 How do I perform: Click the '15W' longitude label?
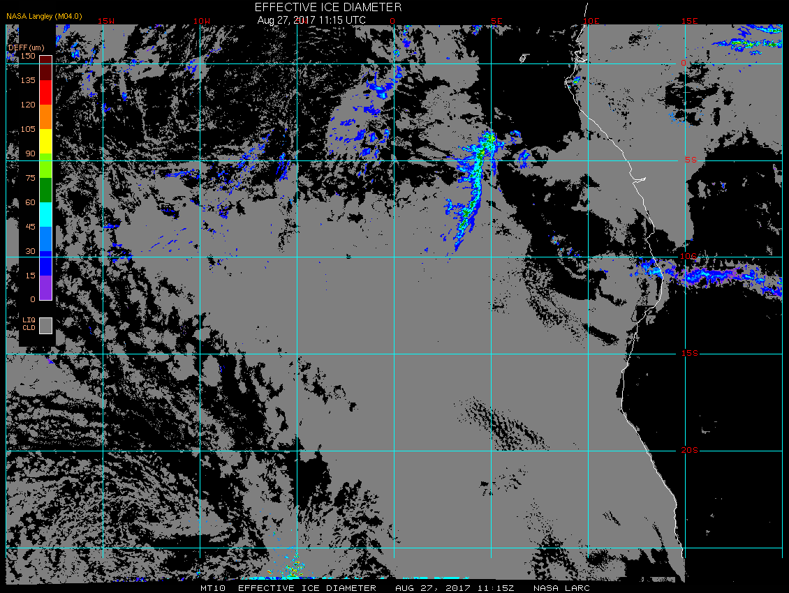105,21
